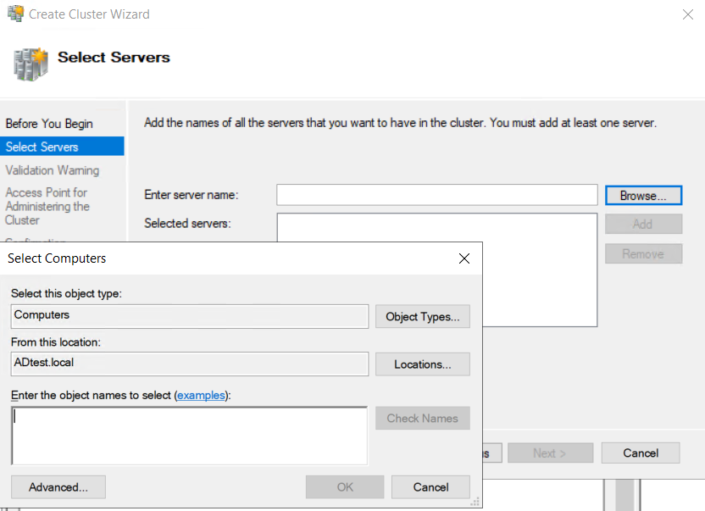
Task: Click the dialog resize grip corner
Action: click(x=475, y=502)
